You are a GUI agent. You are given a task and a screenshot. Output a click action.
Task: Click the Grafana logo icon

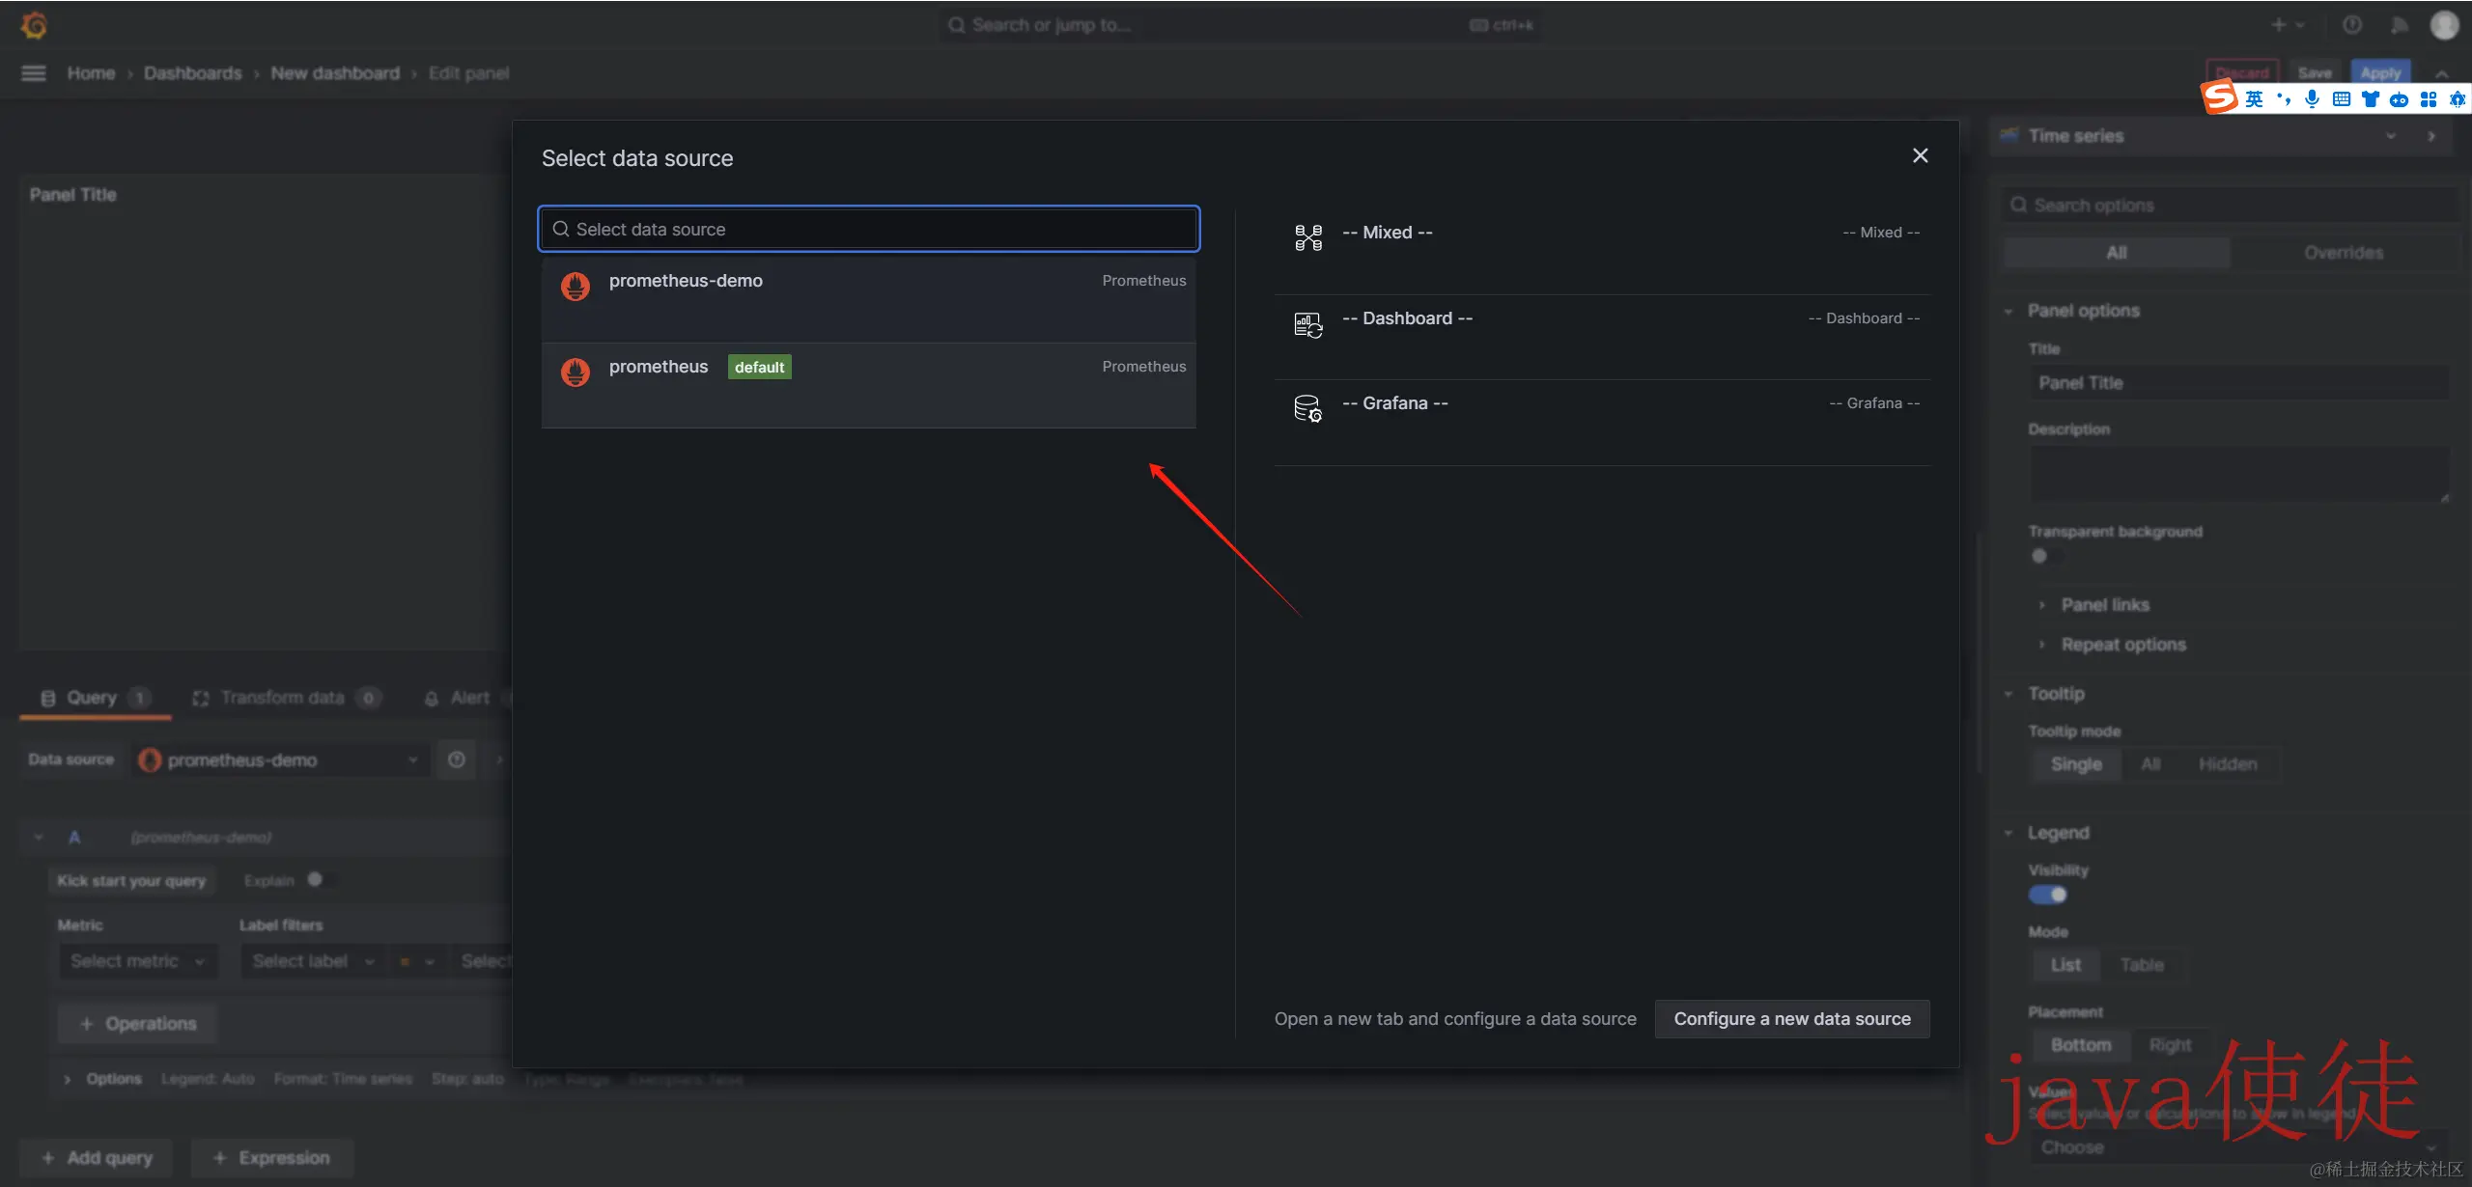pos(34,25)
